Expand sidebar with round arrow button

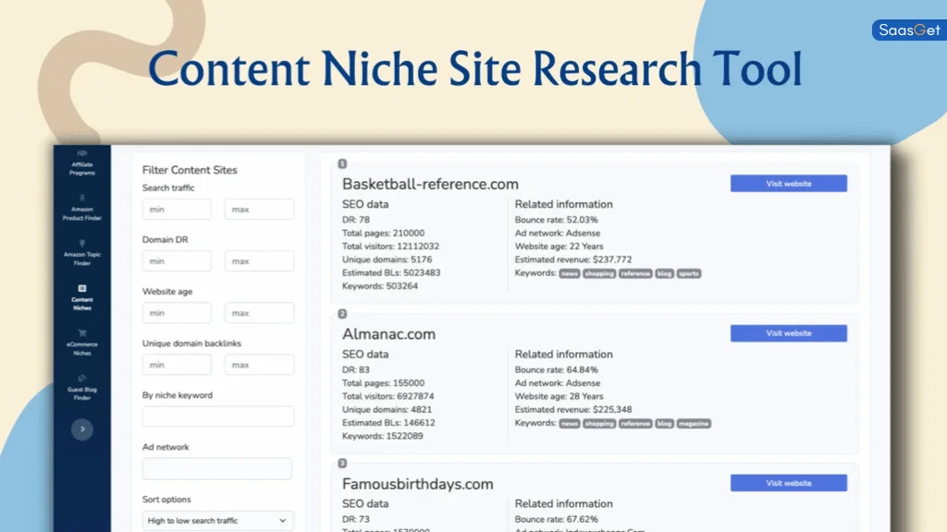pos(82,429)
